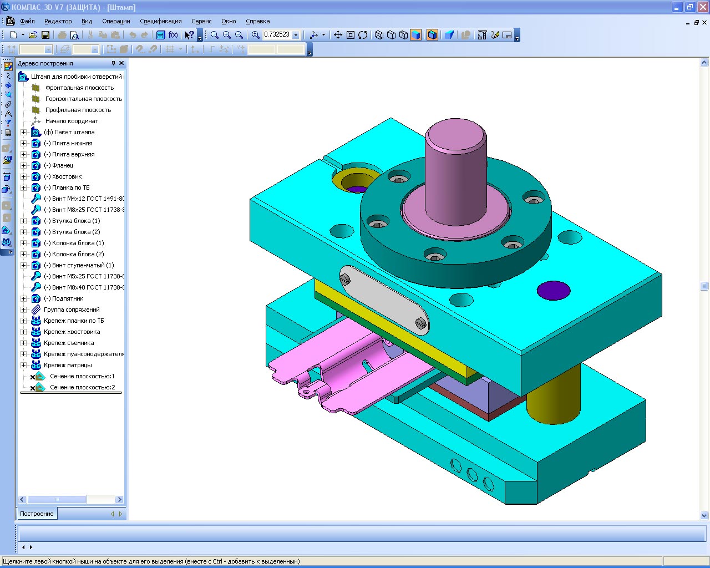Click the Show All (fit) icon
The image size is (710, 568).
tap(351, 35)
